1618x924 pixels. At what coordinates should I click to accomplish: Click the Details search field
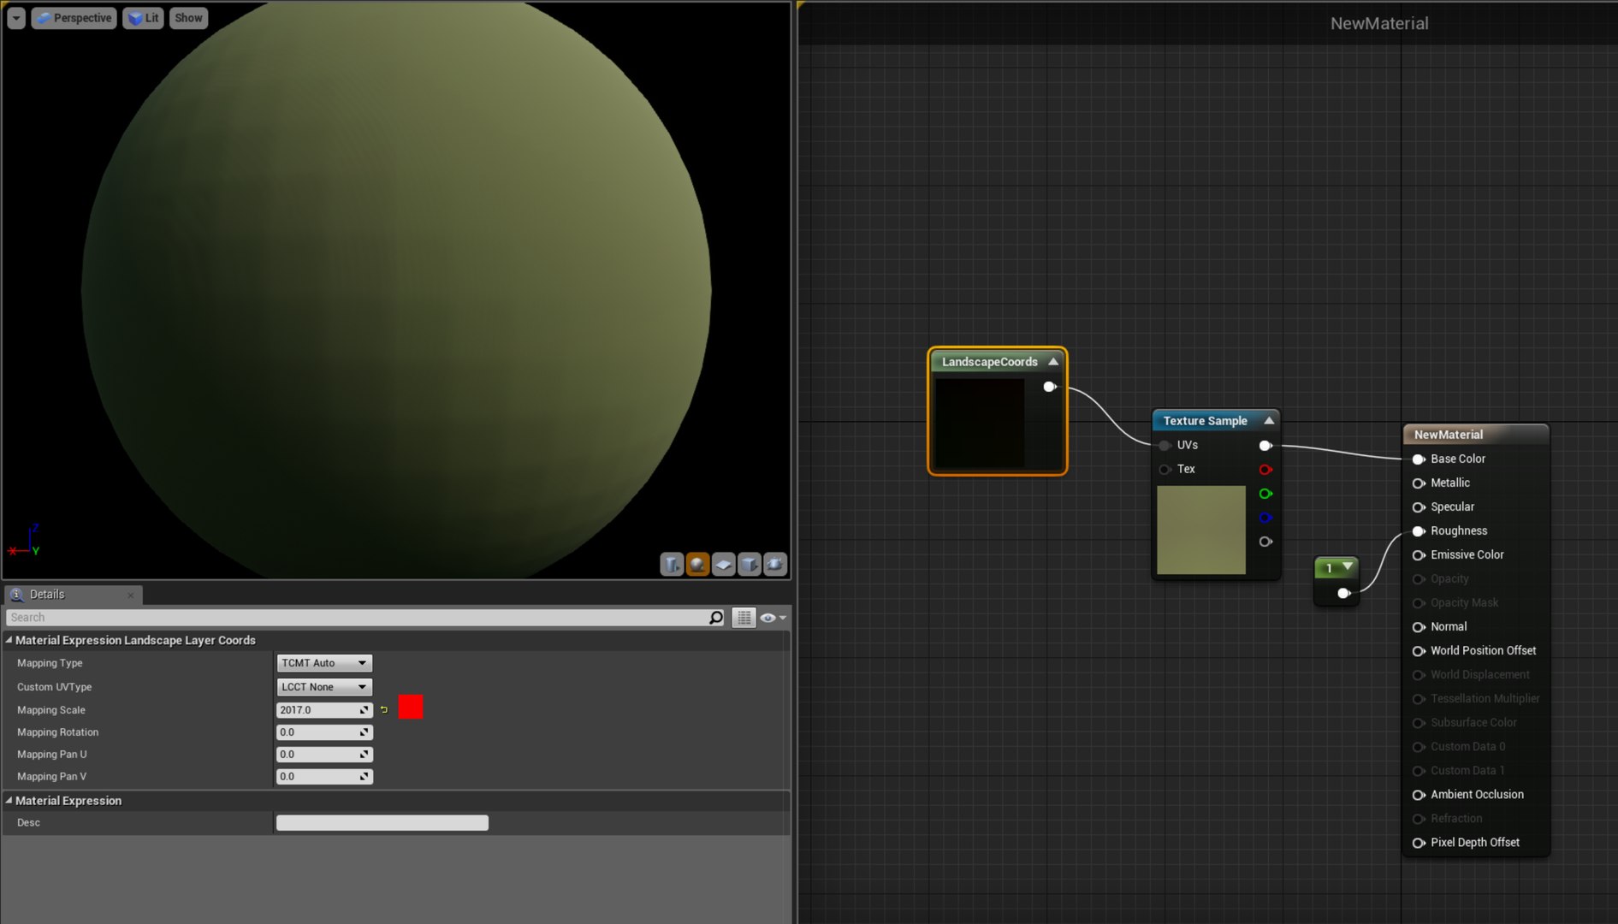tap(358, 617)
